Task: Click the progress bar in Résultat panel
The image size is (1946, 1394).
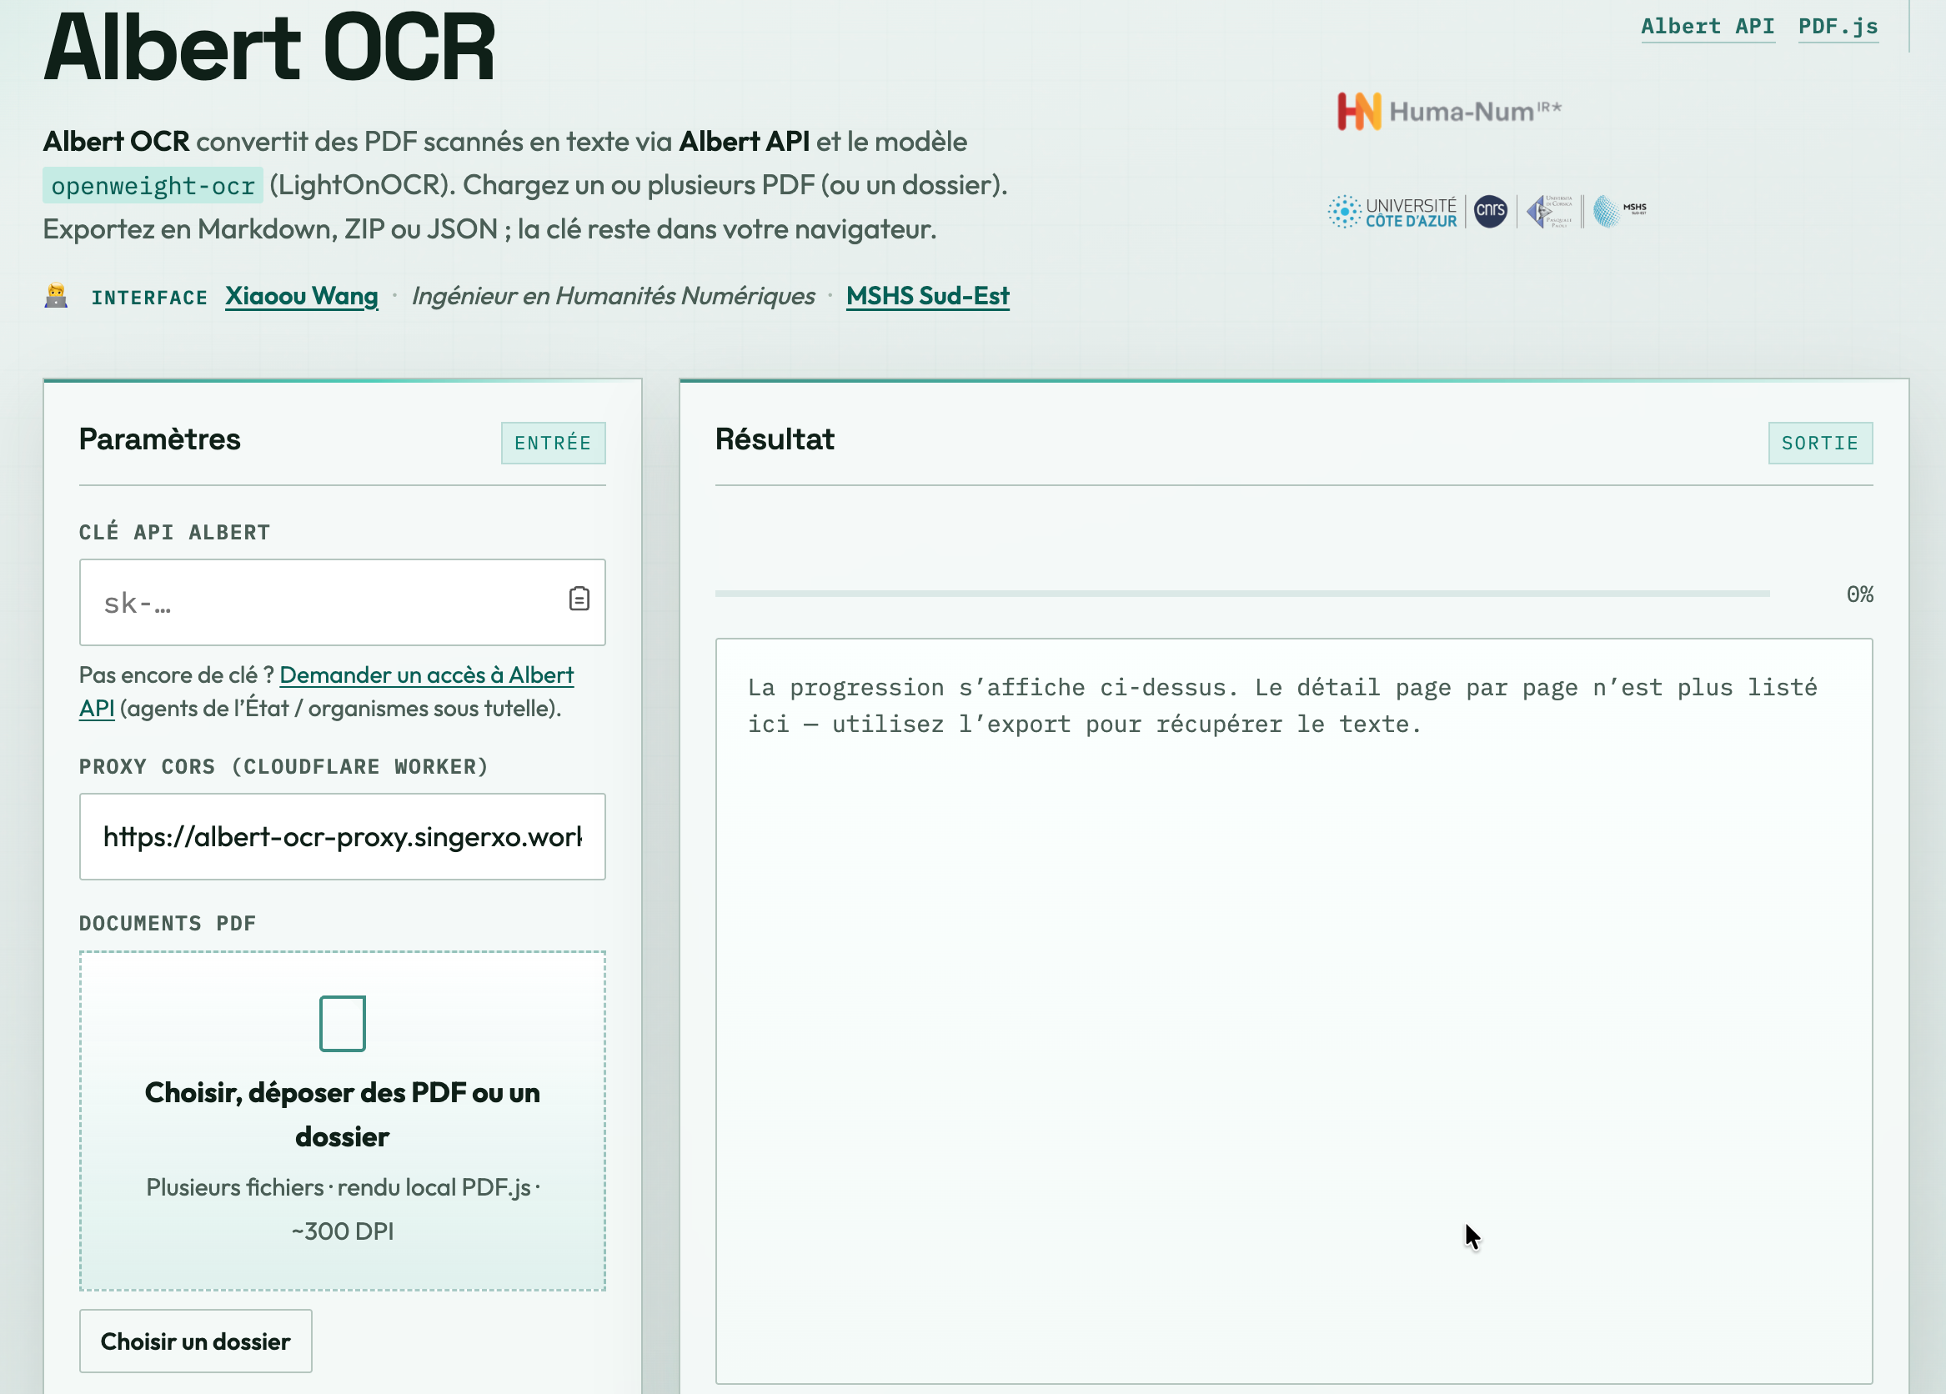Action: pyautogui.click(x=1242, y=594)
